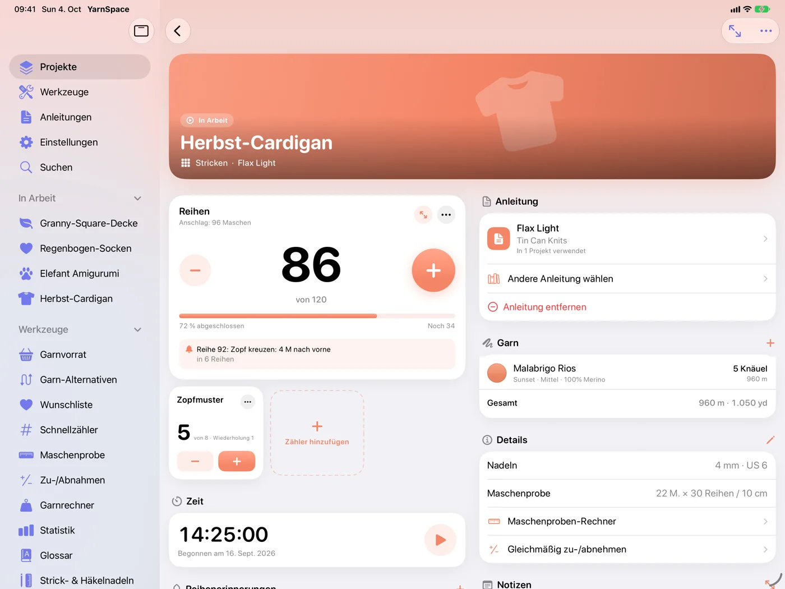The height and width of the screenshot is (589, 785).
Task: Tap the top-right expand arrows button
Action: tap(735, 31)
